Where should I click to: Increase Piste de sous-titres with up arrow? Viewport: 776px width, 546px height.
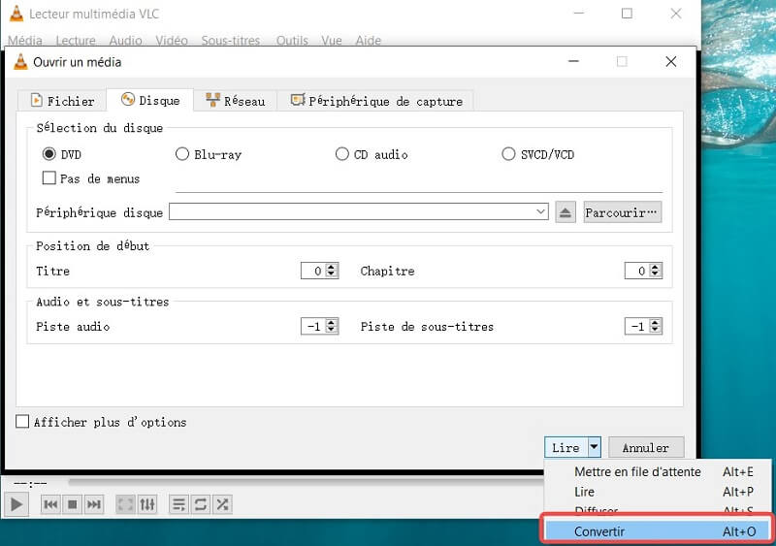[656, 322]
